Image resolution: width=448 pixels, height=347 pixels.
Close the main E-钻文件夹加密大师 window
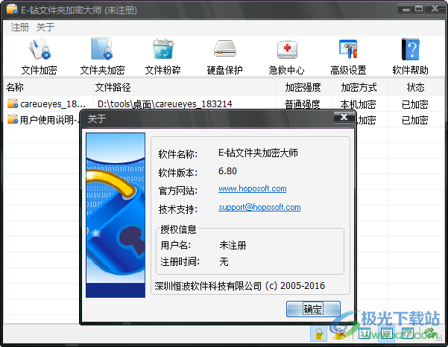pos(435,9)
